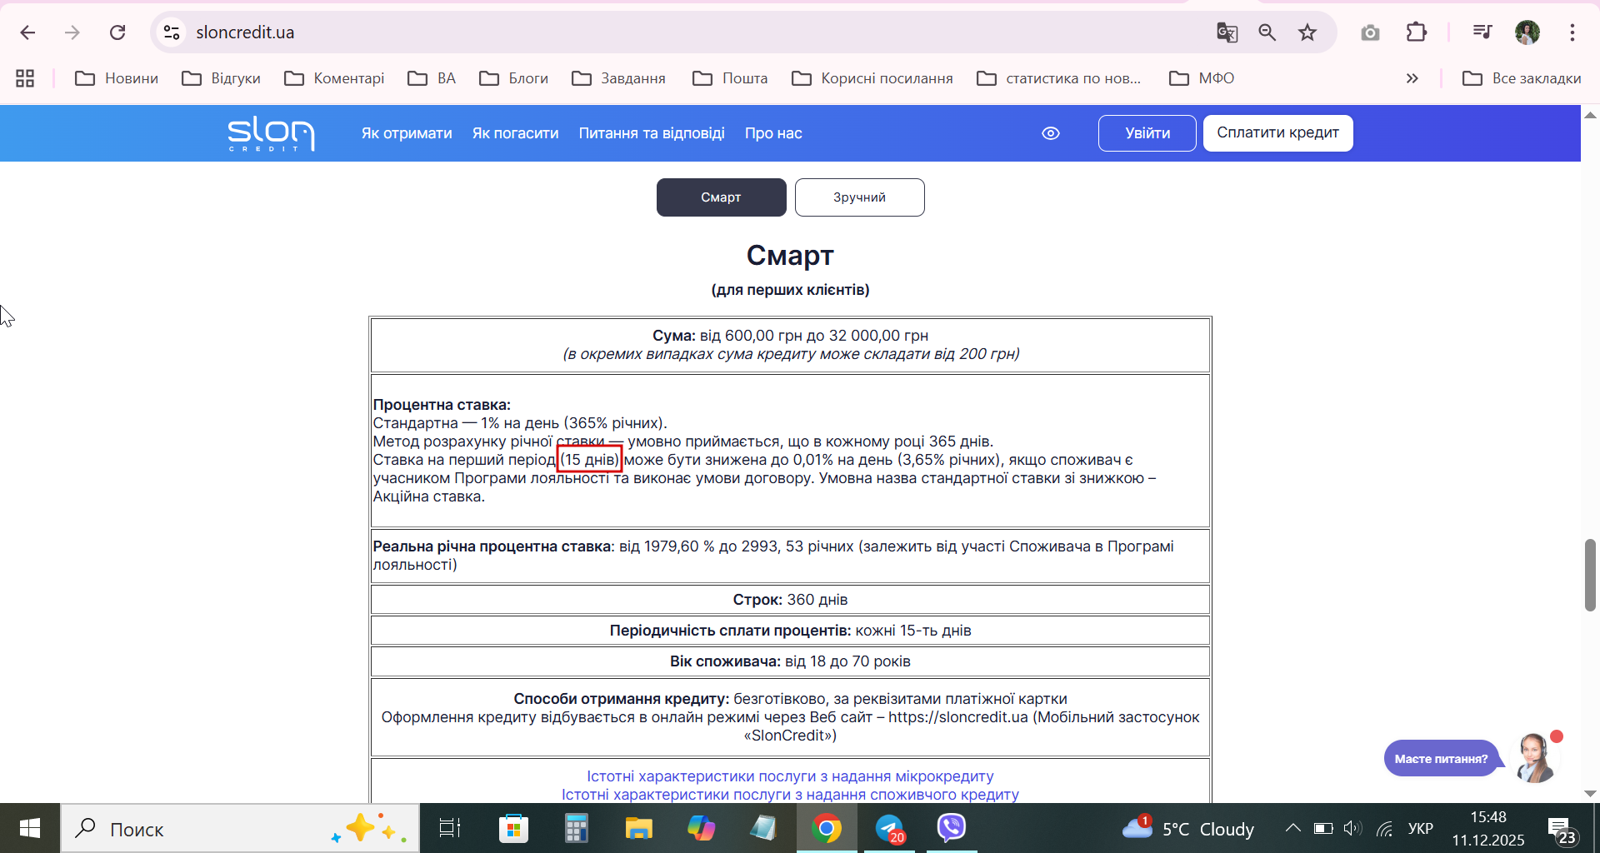Open File Explorer from taskbar
1600x853 pixels.
(x=638, y=828)
